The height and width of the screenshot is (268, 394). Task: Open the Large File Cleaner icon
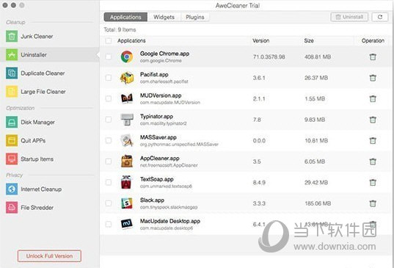12,92
